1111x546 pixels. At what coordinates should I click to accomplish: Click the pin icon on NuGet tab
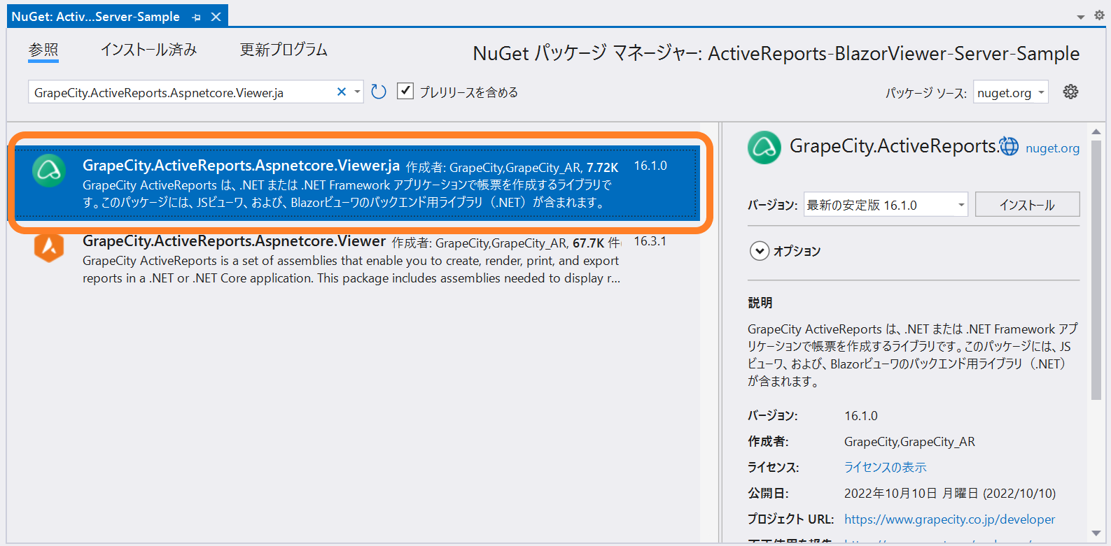(x=196, y=17)
